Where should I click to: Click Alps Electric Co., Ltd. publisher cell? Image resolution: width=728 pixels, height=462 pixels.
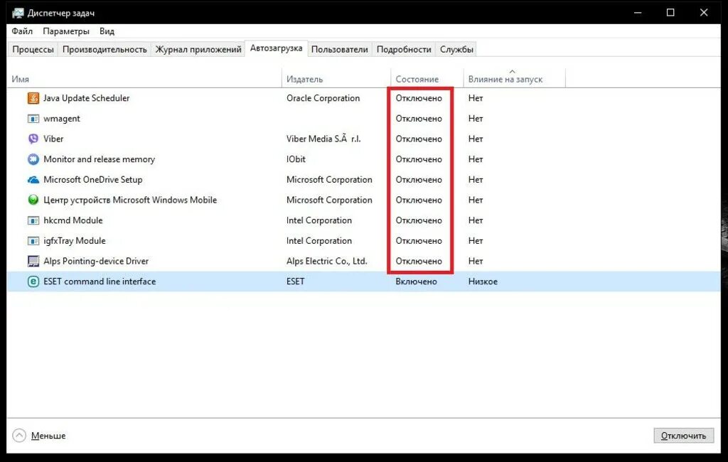(x=326, y=261)
